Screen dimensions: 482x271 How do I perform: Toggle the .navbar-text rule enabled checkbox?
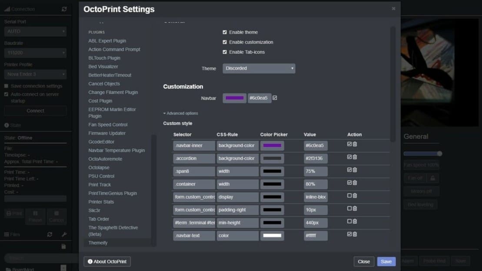pyautogui.click(x=349, y=234)
